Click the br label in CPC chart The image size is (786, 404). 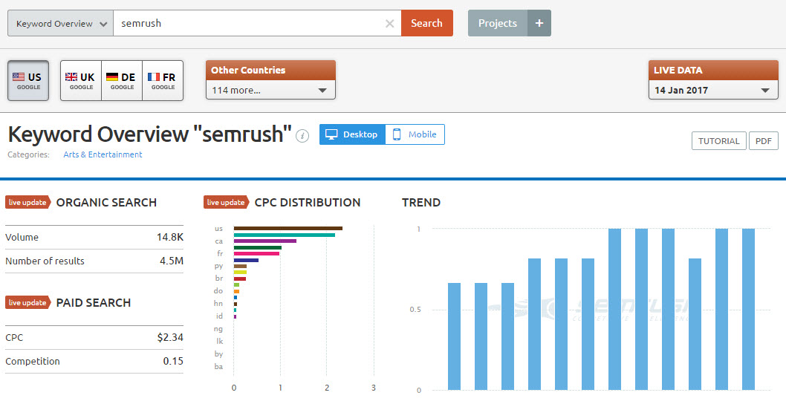point(218,278)
